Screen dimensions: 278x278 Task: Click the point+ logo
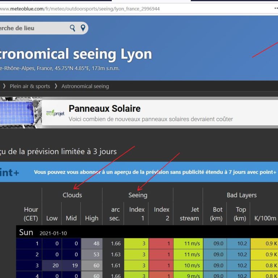coord(9,172)
